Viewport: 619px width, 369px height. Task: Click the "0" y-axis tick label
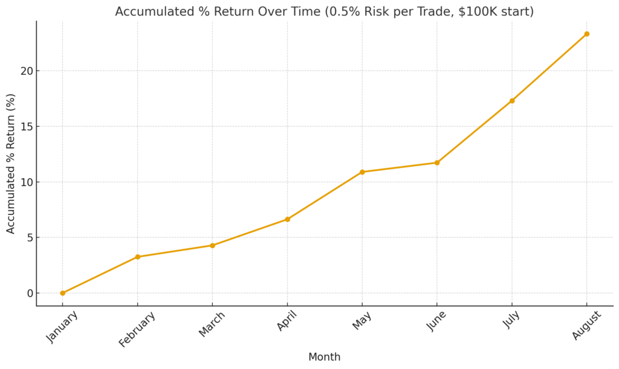[27, 294]
